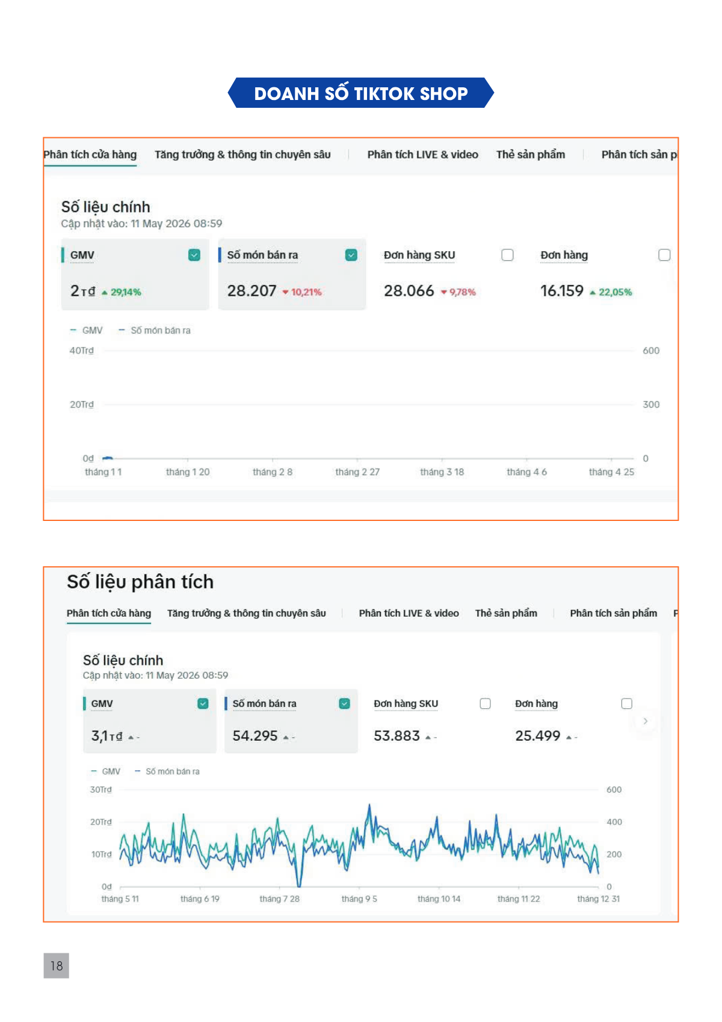The height and width of the screenshot is (1022, 722).
Task: Uncheck Số món bán ra checkbox above 28.207
Action: [x=351, y=255]
